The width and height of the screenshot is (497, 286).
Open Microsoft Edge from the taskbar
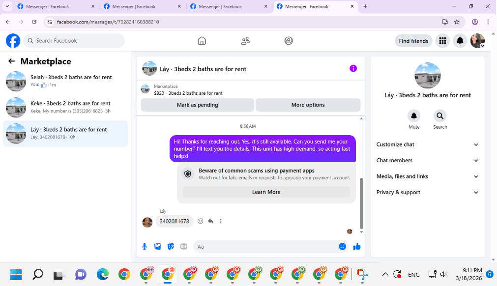[102, 274]
